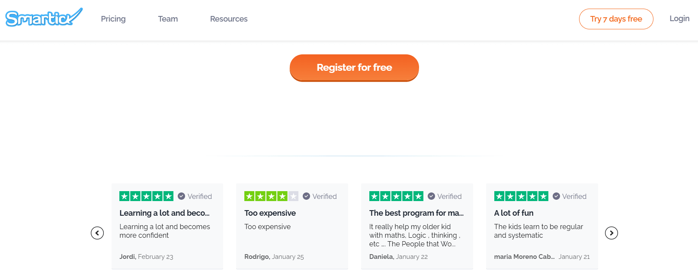Show previous reviews with left arrow
Image resolution: width=698 pixels, height=277 pixels.
pos(97,233)
